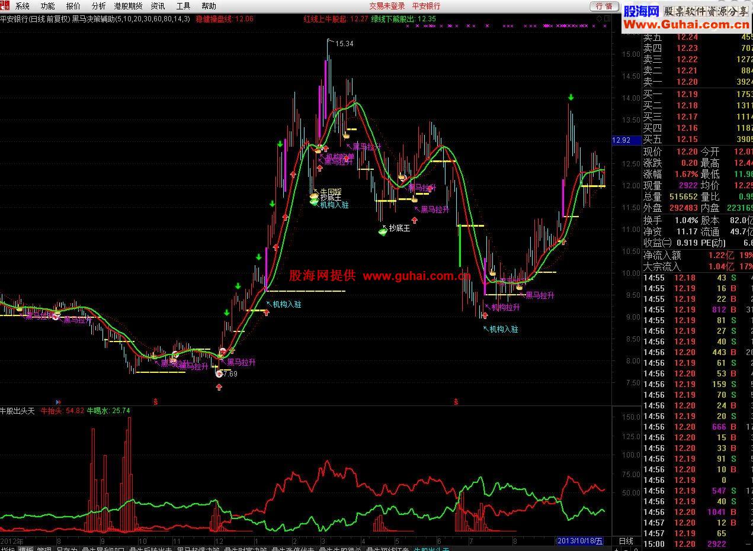This screenshot has width=753, height=551.
Task: Click the green down arrow above the 14.00 peak
Action: click(571, 97)
